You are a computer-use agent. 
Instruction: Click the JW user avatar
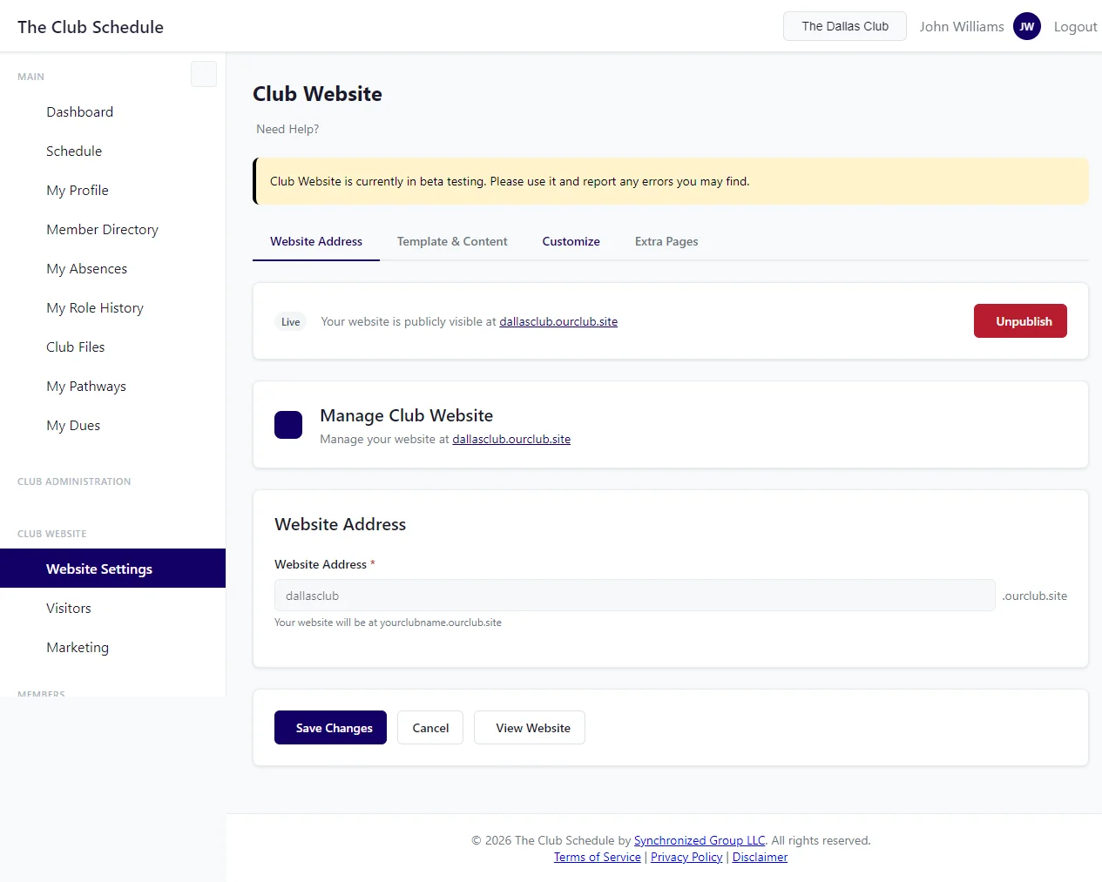pyautogui.click(x=1026, y=26)
